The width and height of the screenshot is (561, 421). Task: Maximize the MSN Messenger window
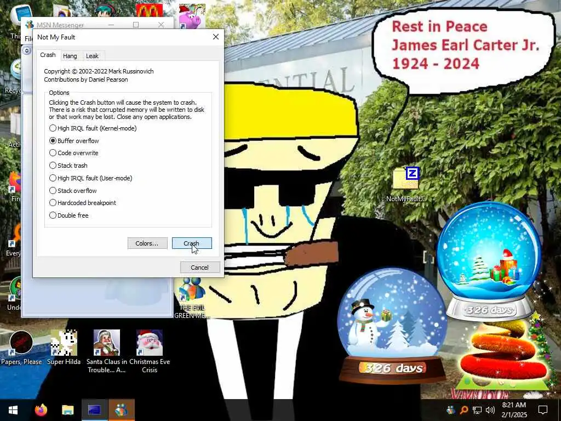point(136,25)
